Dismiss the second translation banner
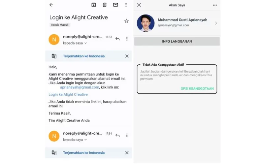The width and height of the screenshot is (264, 165). pyautogui.click(x=127, y=153)
